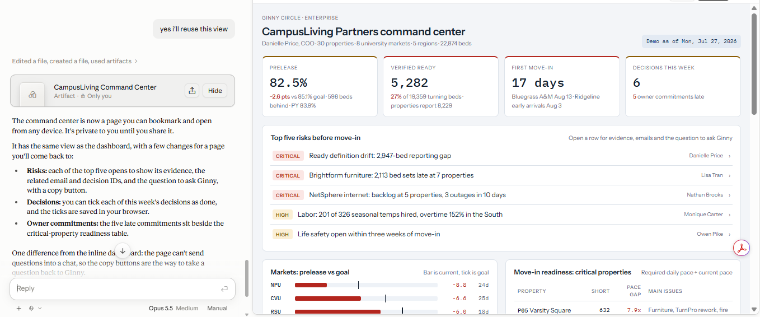Click the 'GINNY CIRCLE · ENTERPRISE' label

click(300, 18)
